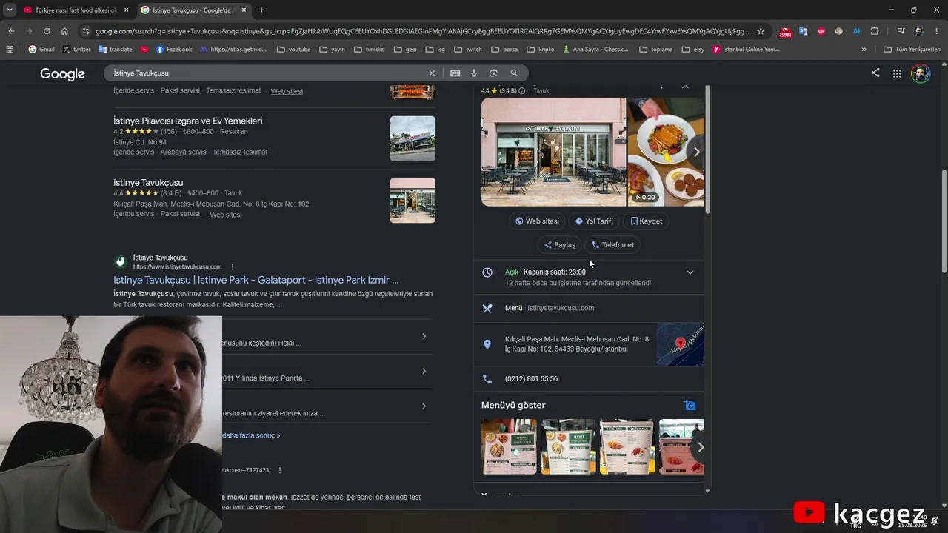Open the 'filmdizi' bookmark folder
Image resolution: width=948 pixels, height=533 pixels.
tap(369, 50)
